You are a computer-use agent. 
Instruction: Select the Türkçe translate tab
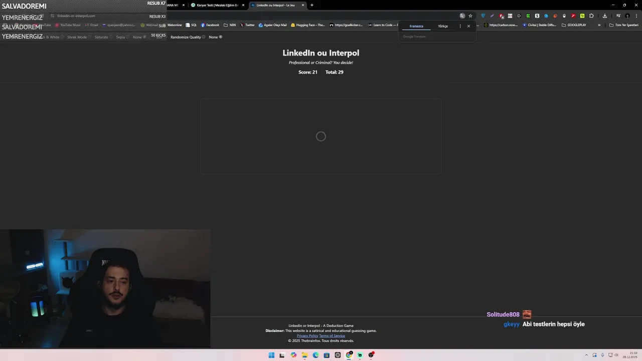[x=443, y=26]
